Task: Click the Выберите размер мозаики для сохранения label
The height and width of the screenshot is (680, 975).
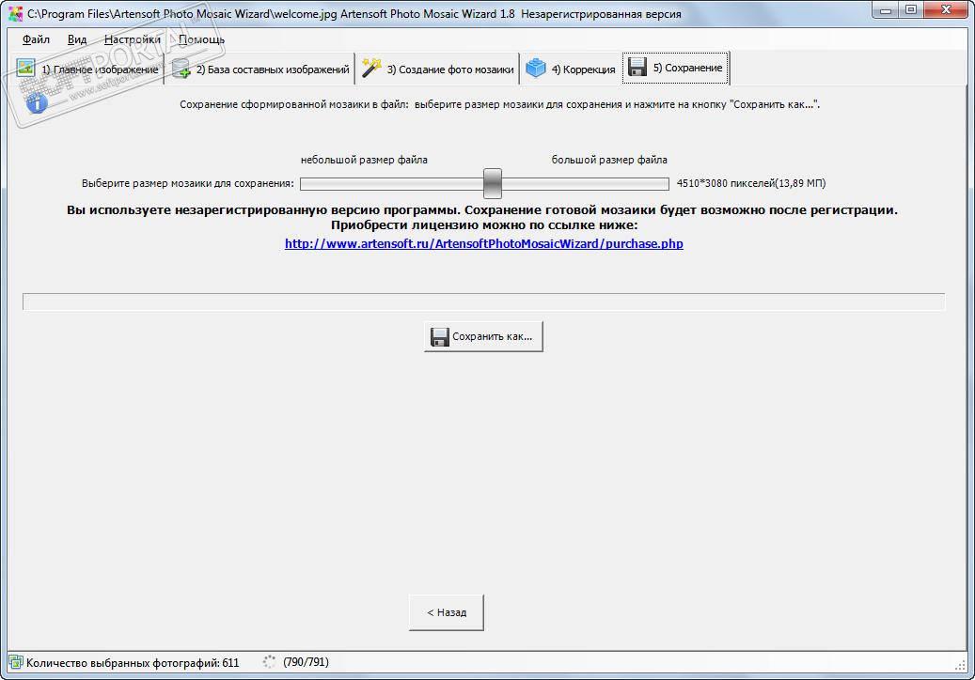Action: [x=188, y=183]
